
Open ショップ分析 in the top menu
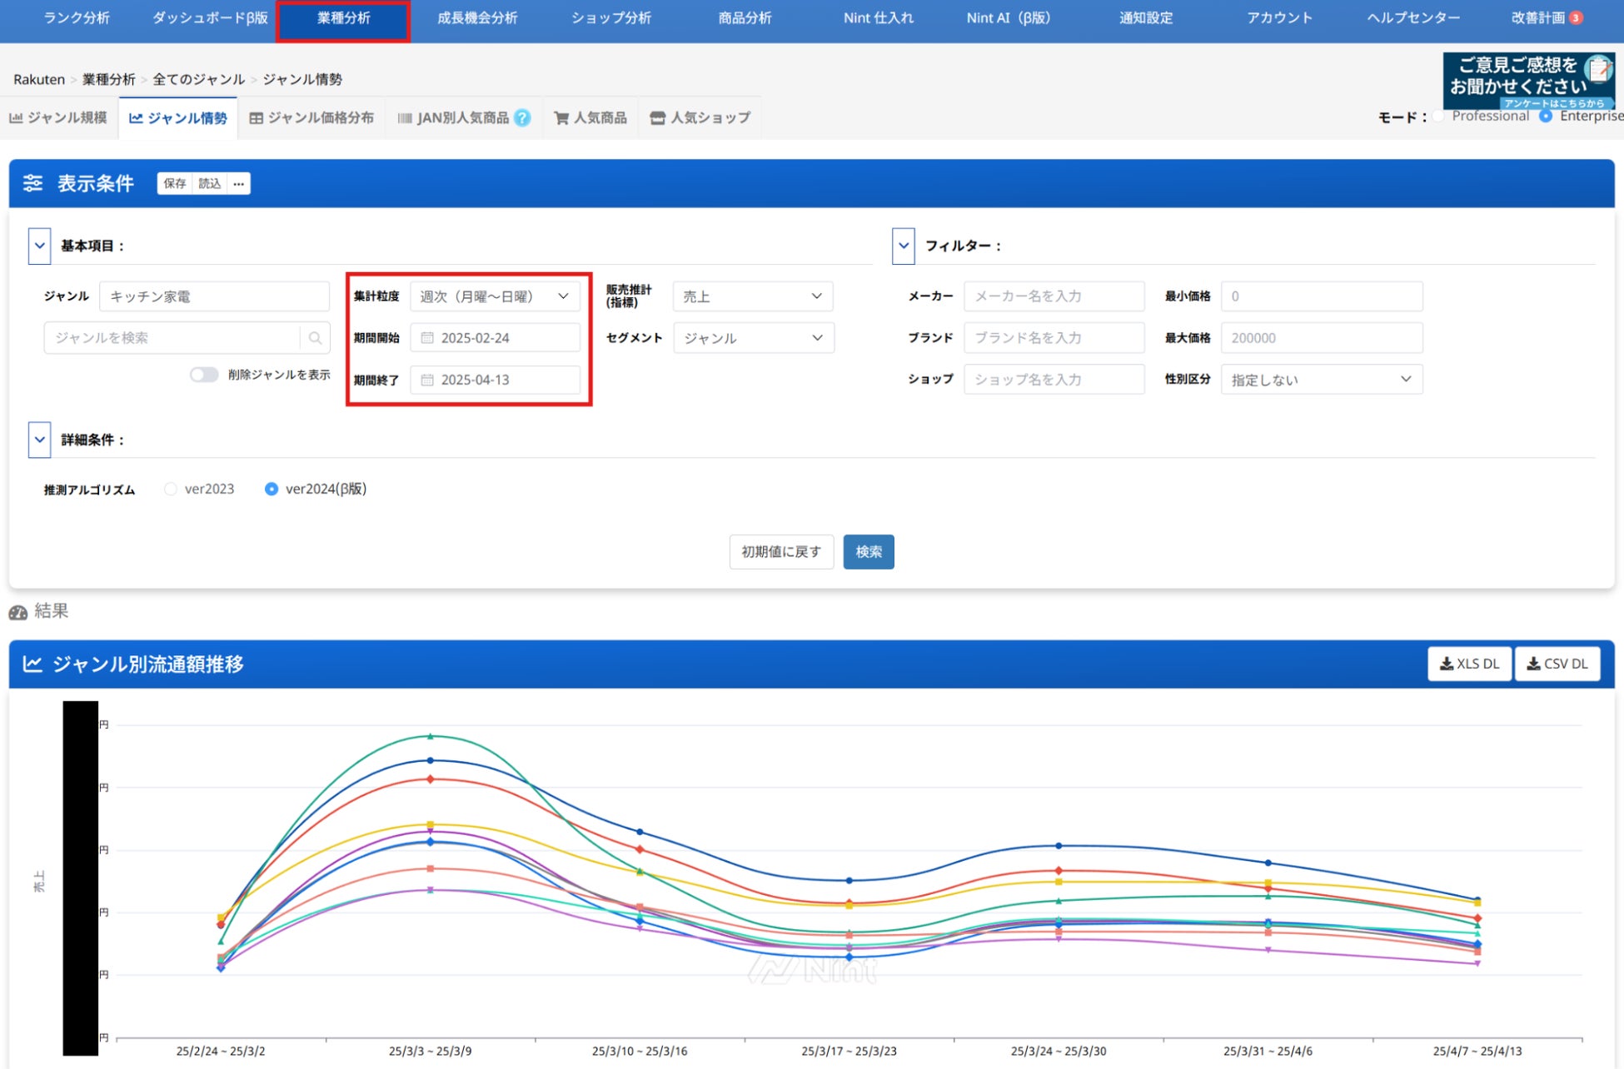[x=610, y=18]
